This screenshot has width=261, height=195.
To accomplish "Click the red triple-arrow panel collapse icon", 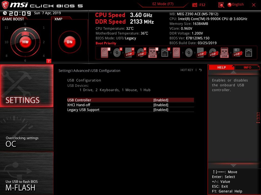I will point(258,123).
